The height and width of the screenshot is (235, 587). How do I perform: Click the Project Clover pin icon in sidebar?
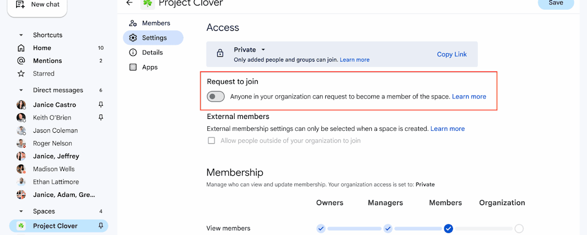click(101, 226)
